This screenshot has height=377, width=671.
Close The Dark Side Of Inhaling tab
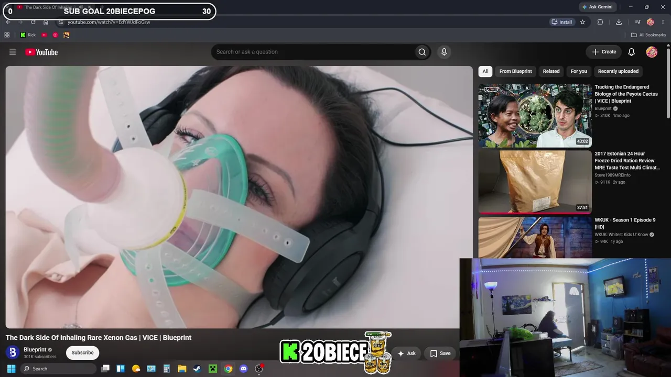(89, 7)
